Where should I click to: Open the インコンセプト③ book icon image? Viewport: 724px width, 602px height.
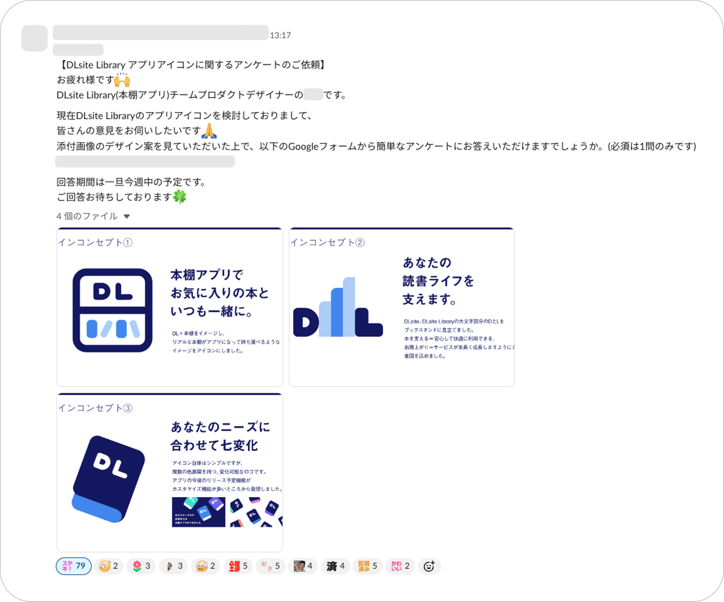(x=169, y=472)
